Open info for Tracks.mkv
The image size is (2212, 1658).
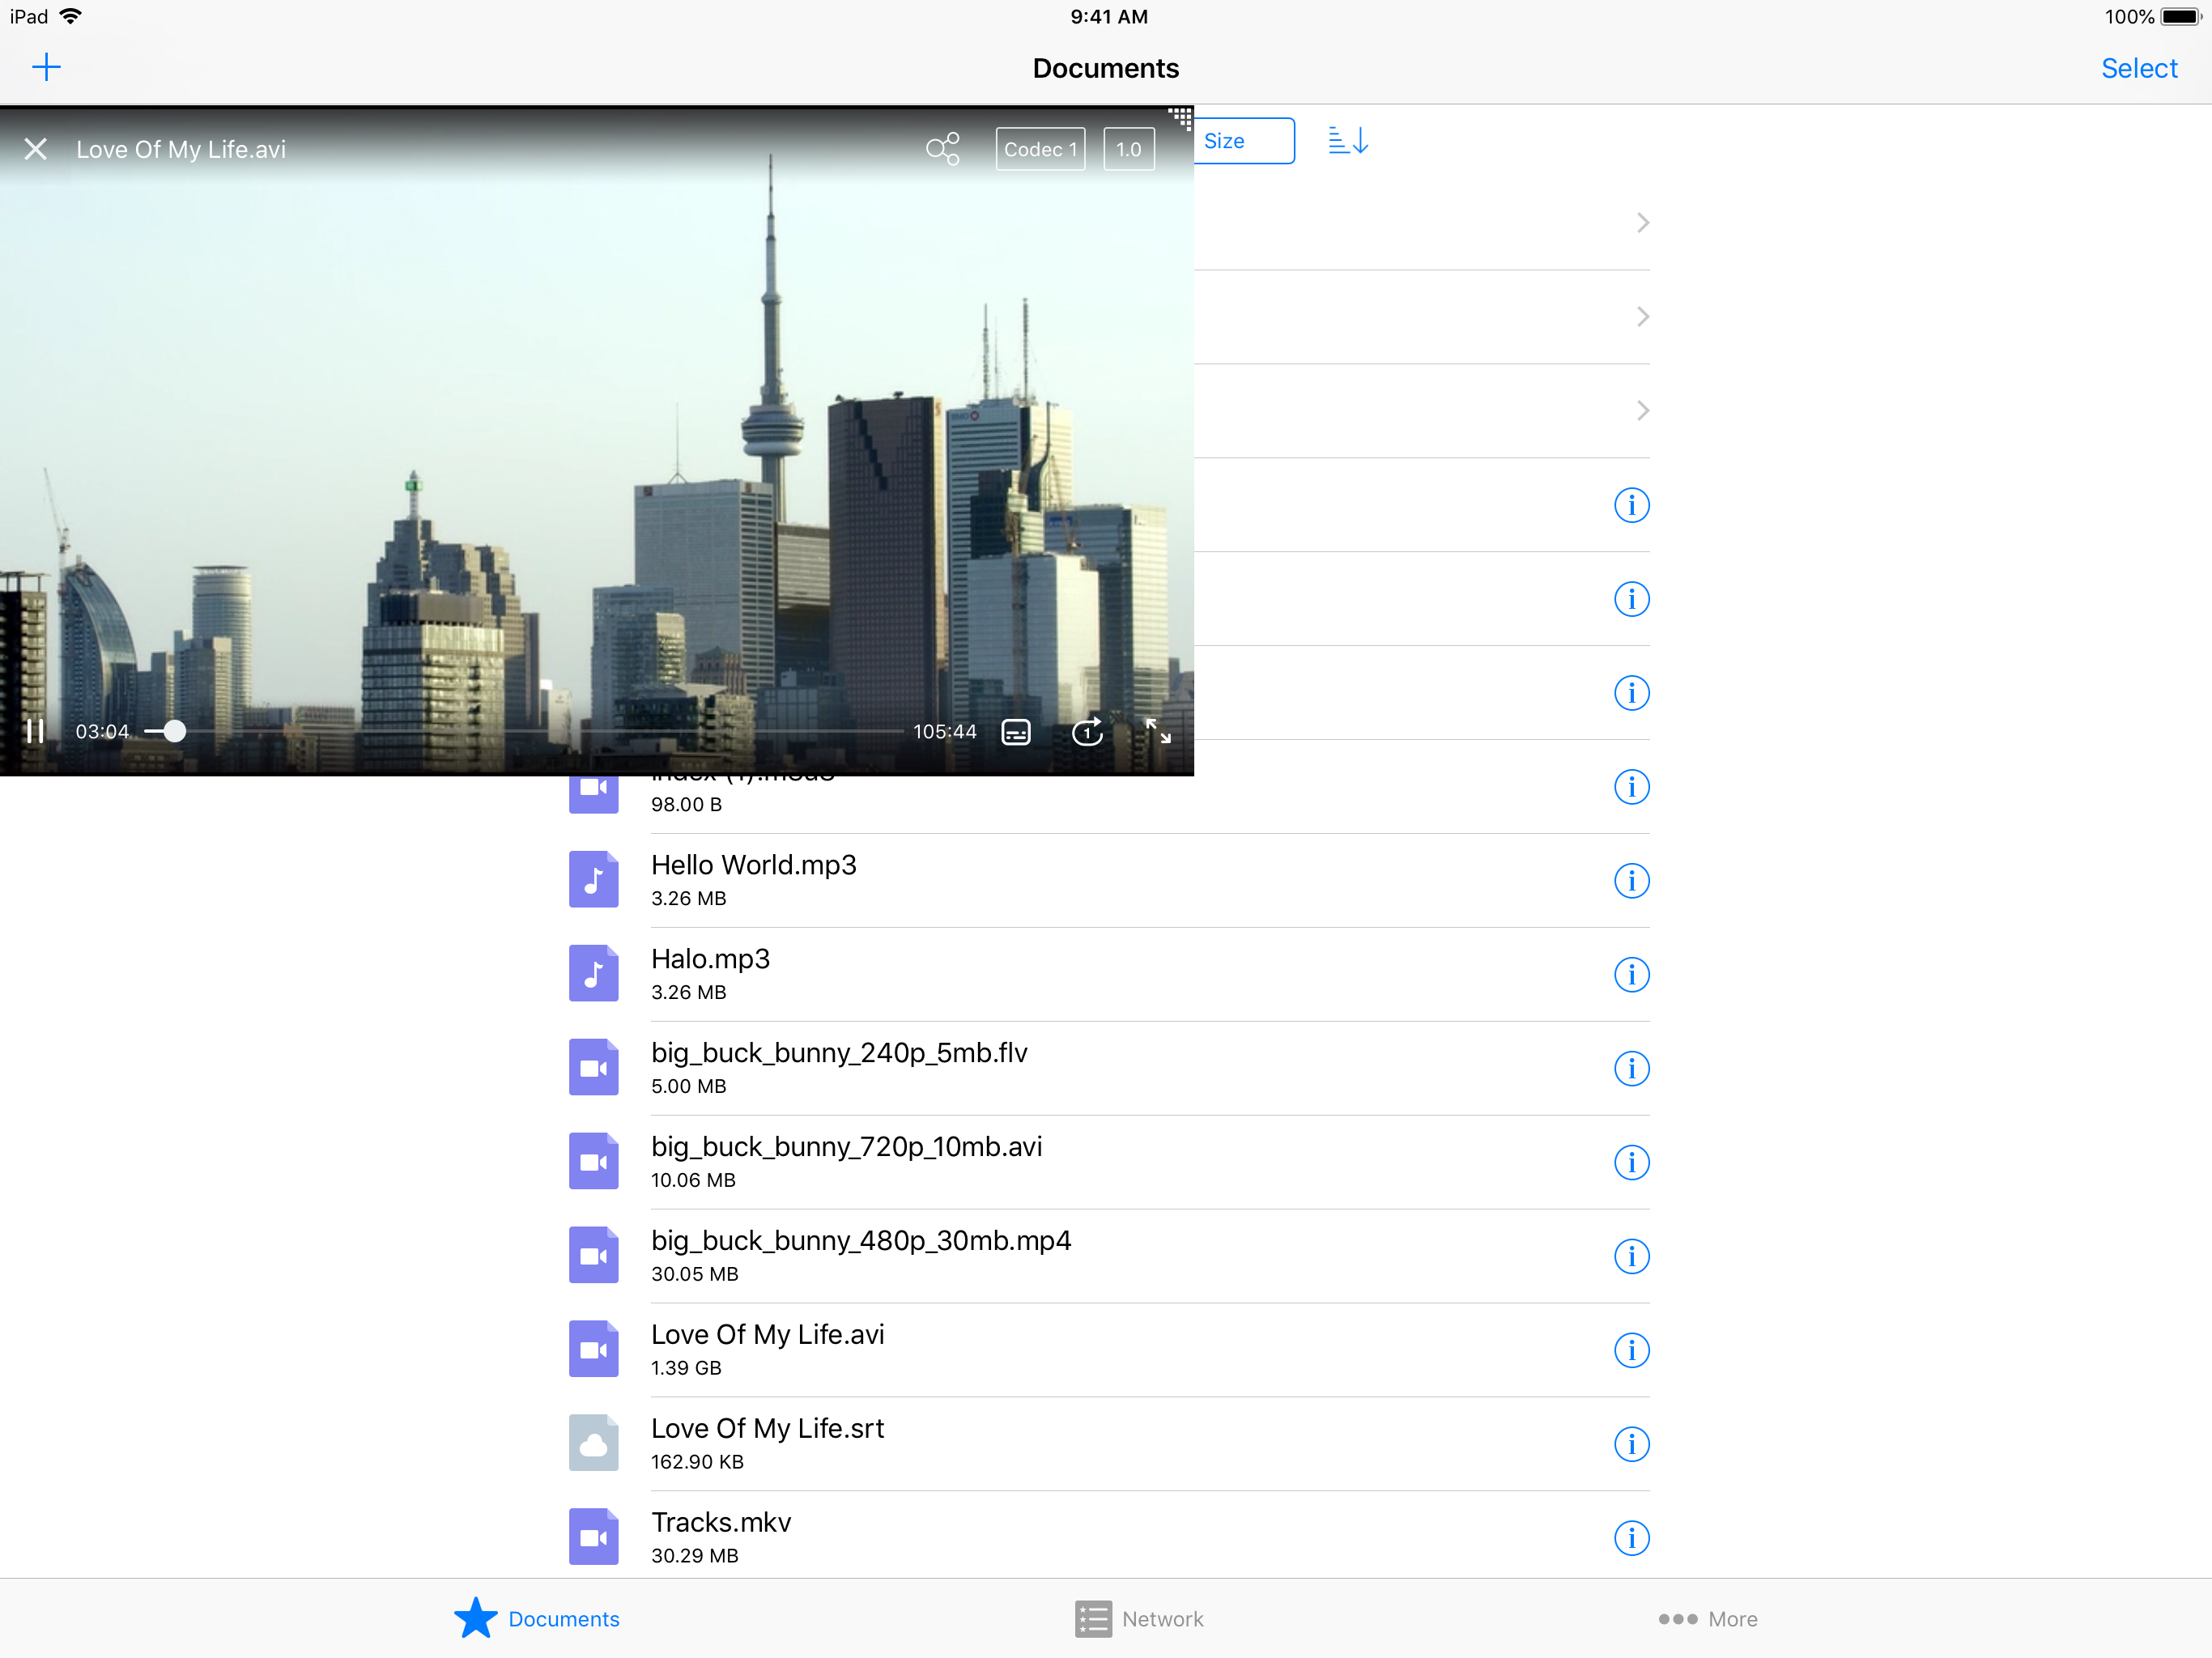click(x=1631, y=1537)
